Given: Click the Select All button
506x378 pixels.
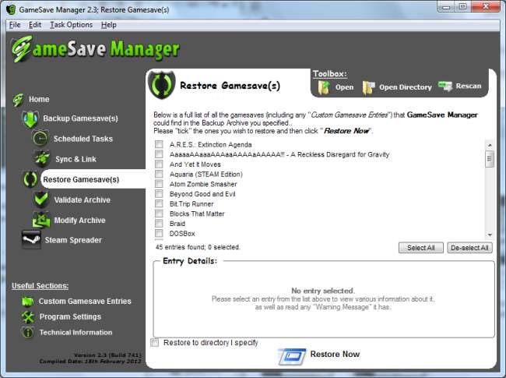Looking at the screenshot, I should 421,248.
